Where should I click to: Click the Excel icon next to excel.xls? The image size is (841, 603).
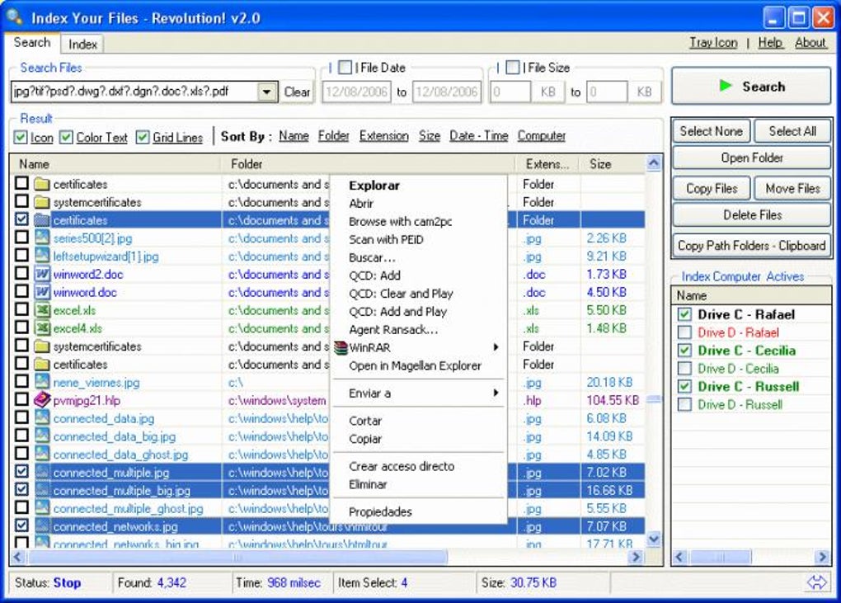[42, 310]
